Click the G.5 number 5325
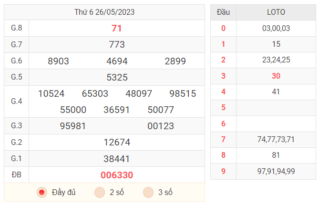 pyautogui.click(x=117, y=77)
